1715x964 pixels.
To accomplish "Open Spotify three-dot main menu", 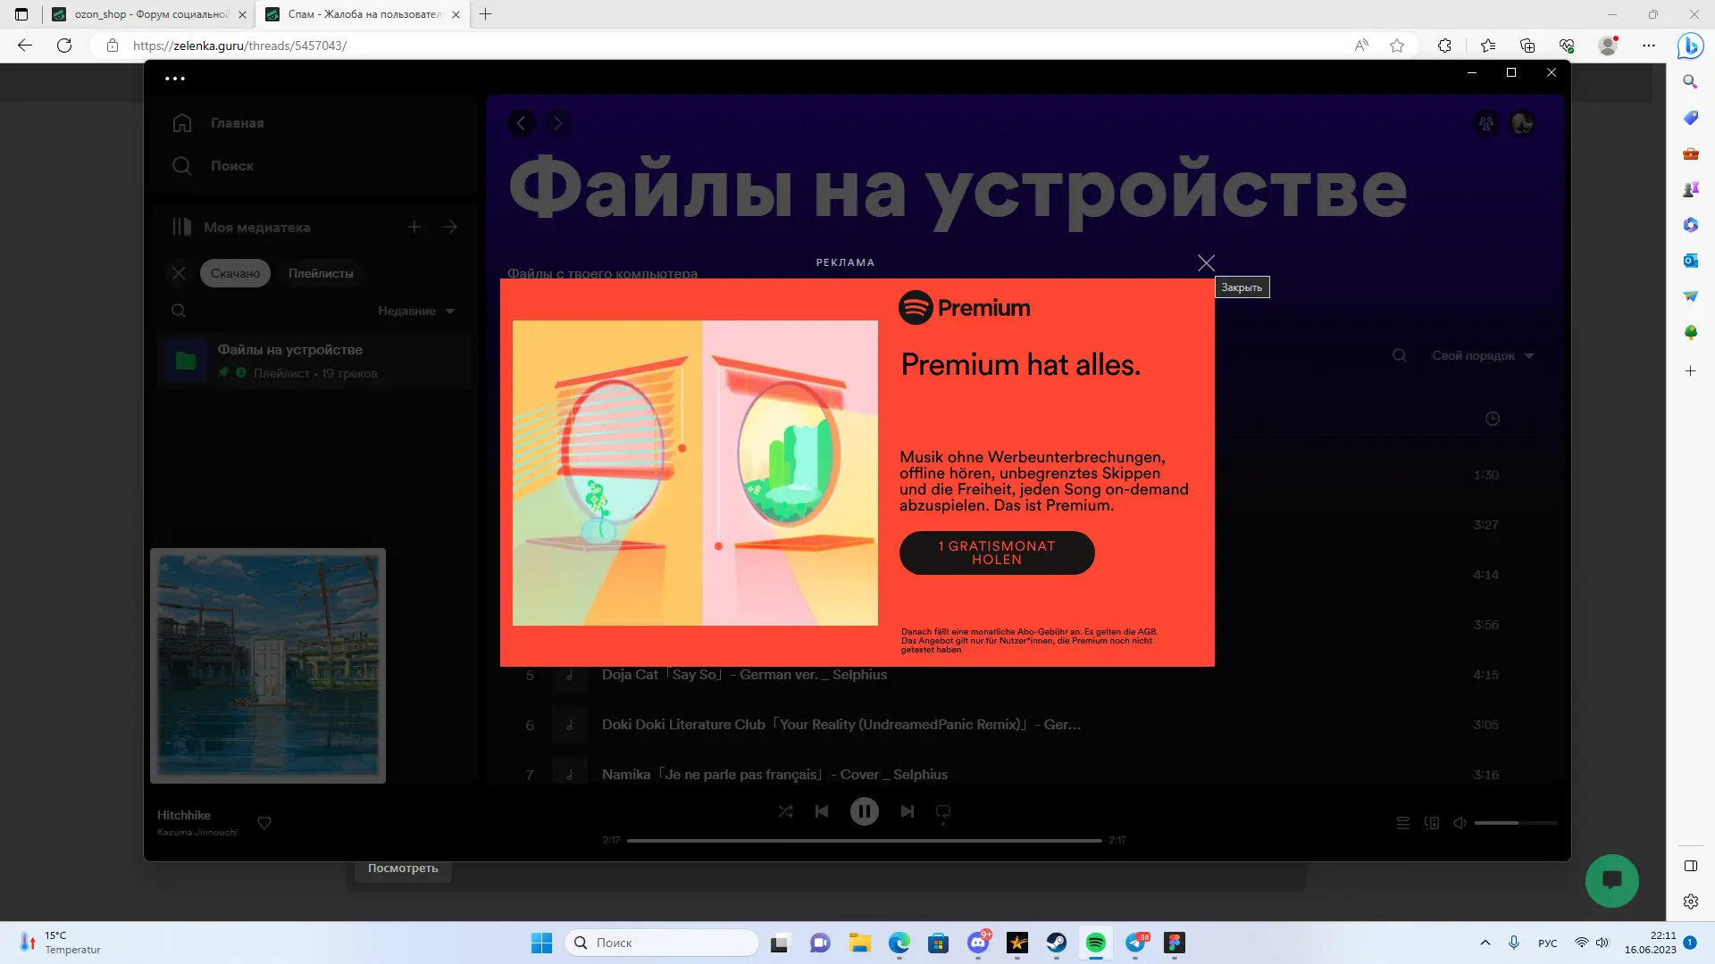I will [175, 79].
